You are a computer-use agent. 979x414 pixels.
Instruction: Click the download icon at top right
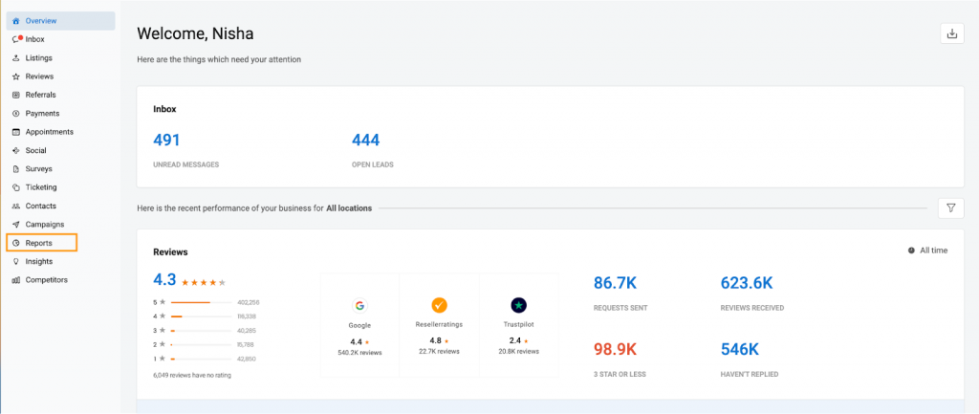(x=951, y=33)
